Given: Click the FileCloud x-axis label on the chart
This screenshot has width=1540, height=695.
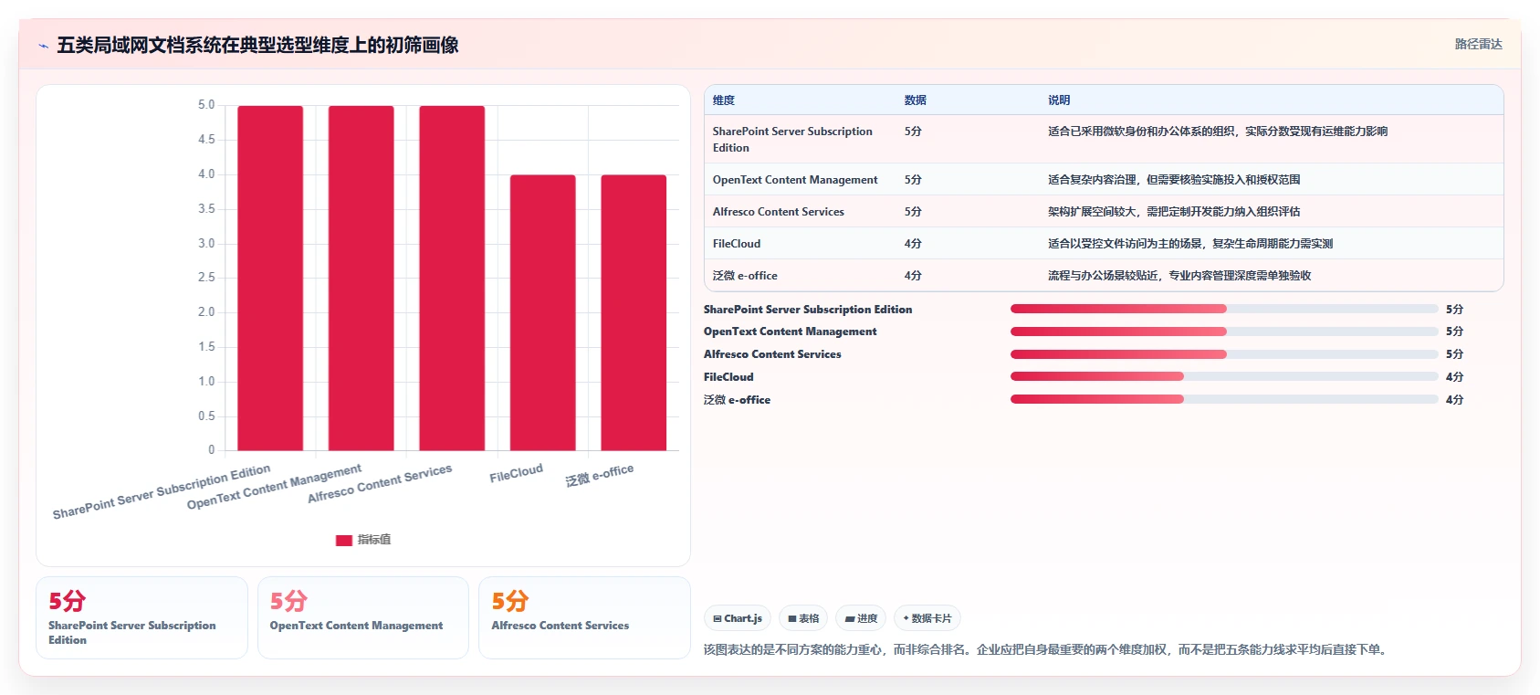Looking at the screenshot, I should pos(516,473).
